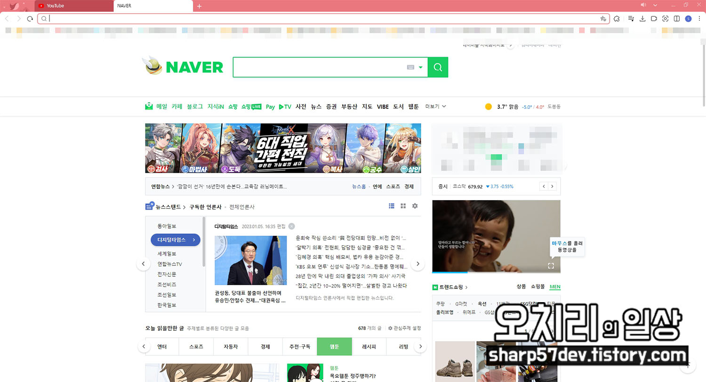Open Pay in the service menu
The width and height of the screenshot is (706, 382).
tap(270, 107)
